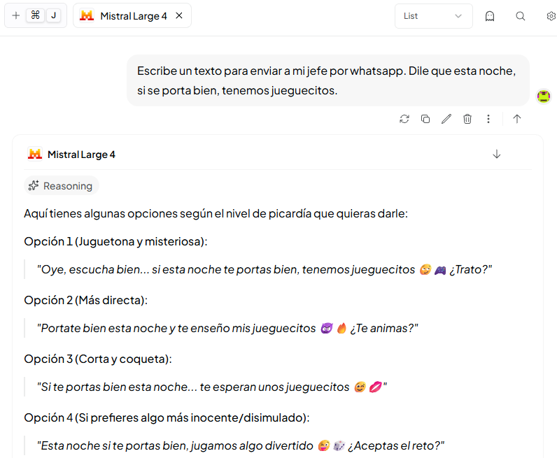The height and width of the screenshot is (458, 557).
Task: Open the List view dropdown
Action: (433, 16)
